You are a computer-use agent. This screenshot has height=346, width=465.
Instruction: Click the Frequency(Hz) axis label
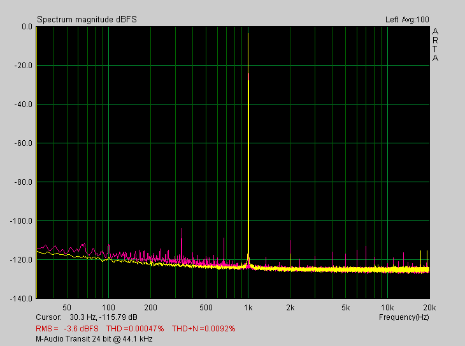(404, 317)
